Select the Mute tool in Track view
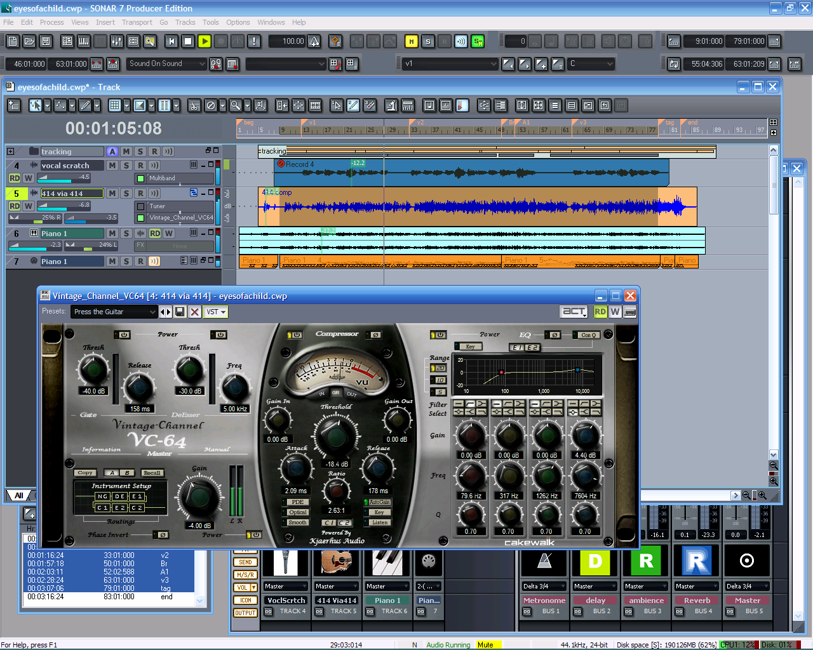Image resolution: width=813 pixels, height=650 pixels. click(x=211, y=105)
